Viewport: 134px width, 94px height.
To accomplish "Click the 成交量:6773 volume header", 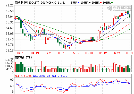I will (23, 57).
